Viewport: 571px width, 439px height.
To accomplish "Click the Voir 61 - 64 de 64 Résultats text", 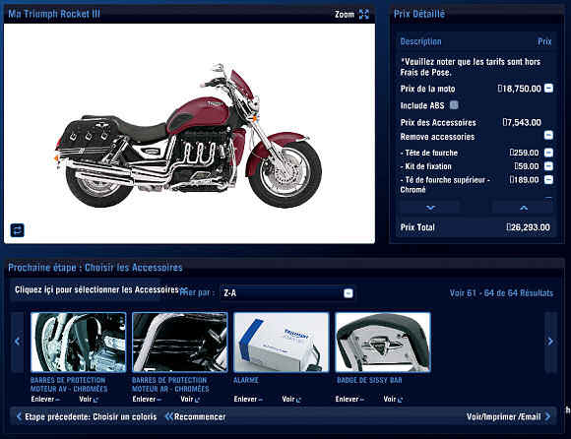I will coord(501,293).
